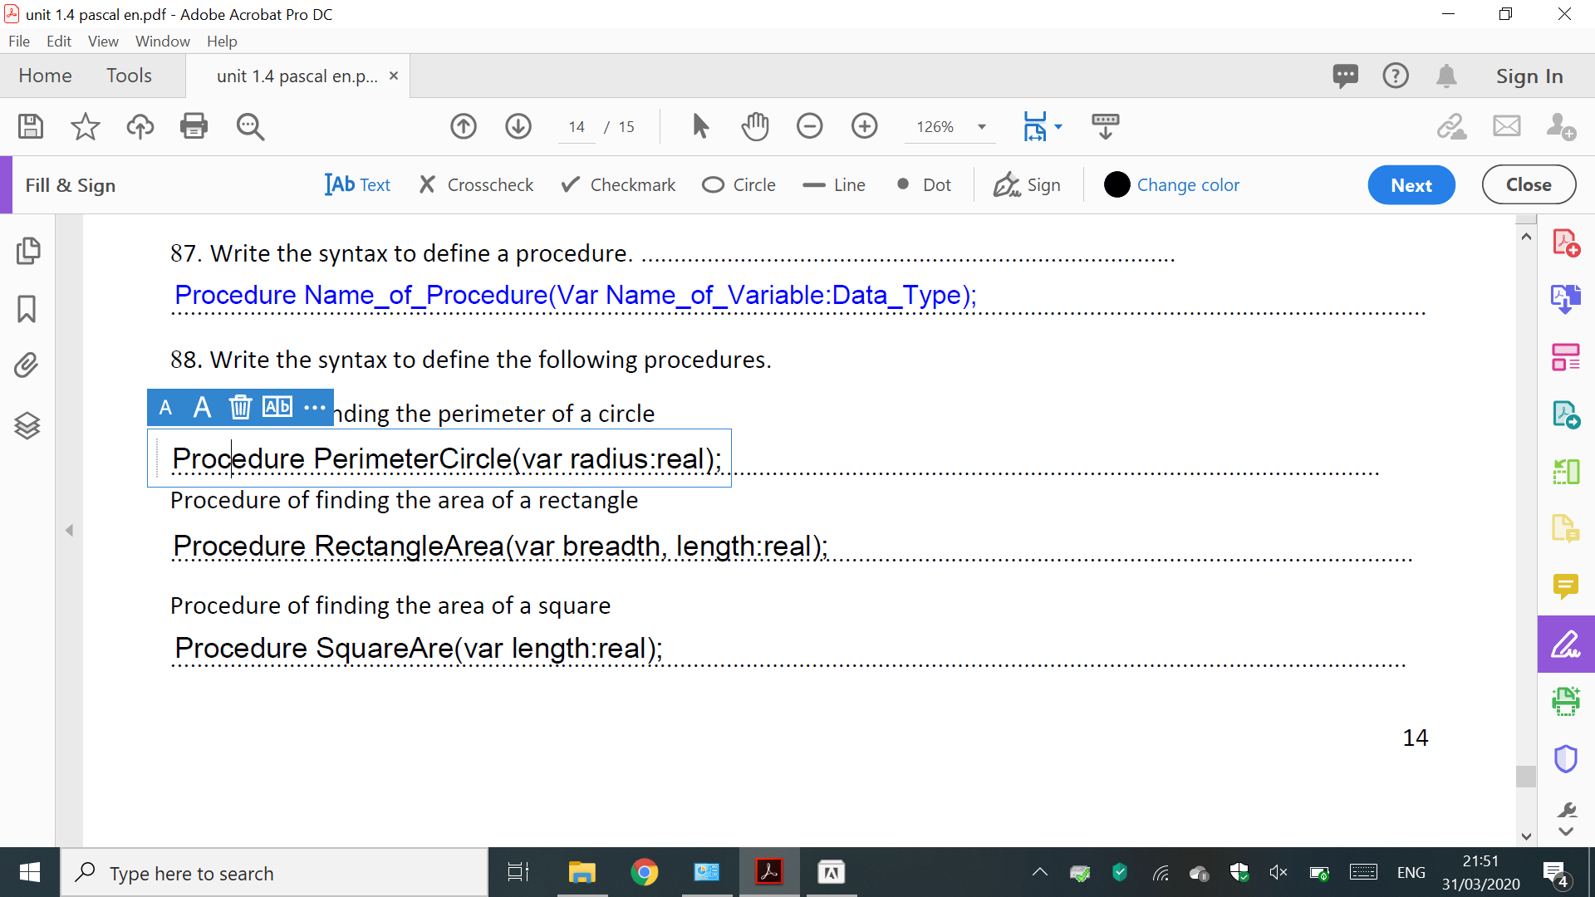Collapse the left navigation pane arrow
The width and height of the screenshot is (1595, 897).
click(x=70, y=530)
